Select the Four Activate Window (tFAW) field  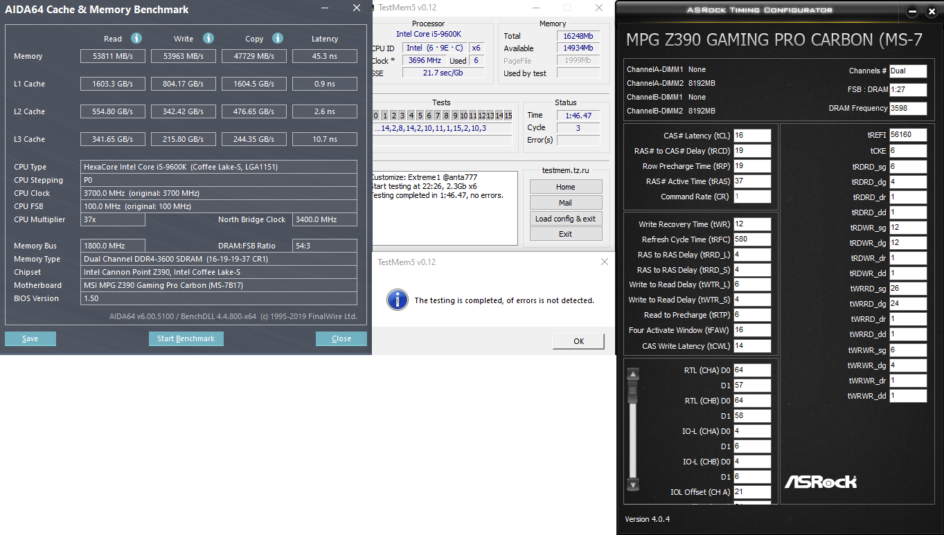(x=752, y=330)
